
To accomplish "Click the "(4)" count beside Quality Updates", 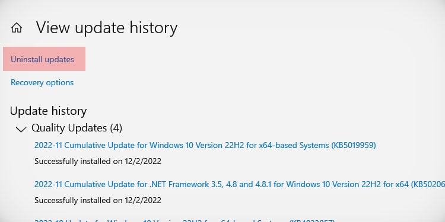I will (116, 128).
